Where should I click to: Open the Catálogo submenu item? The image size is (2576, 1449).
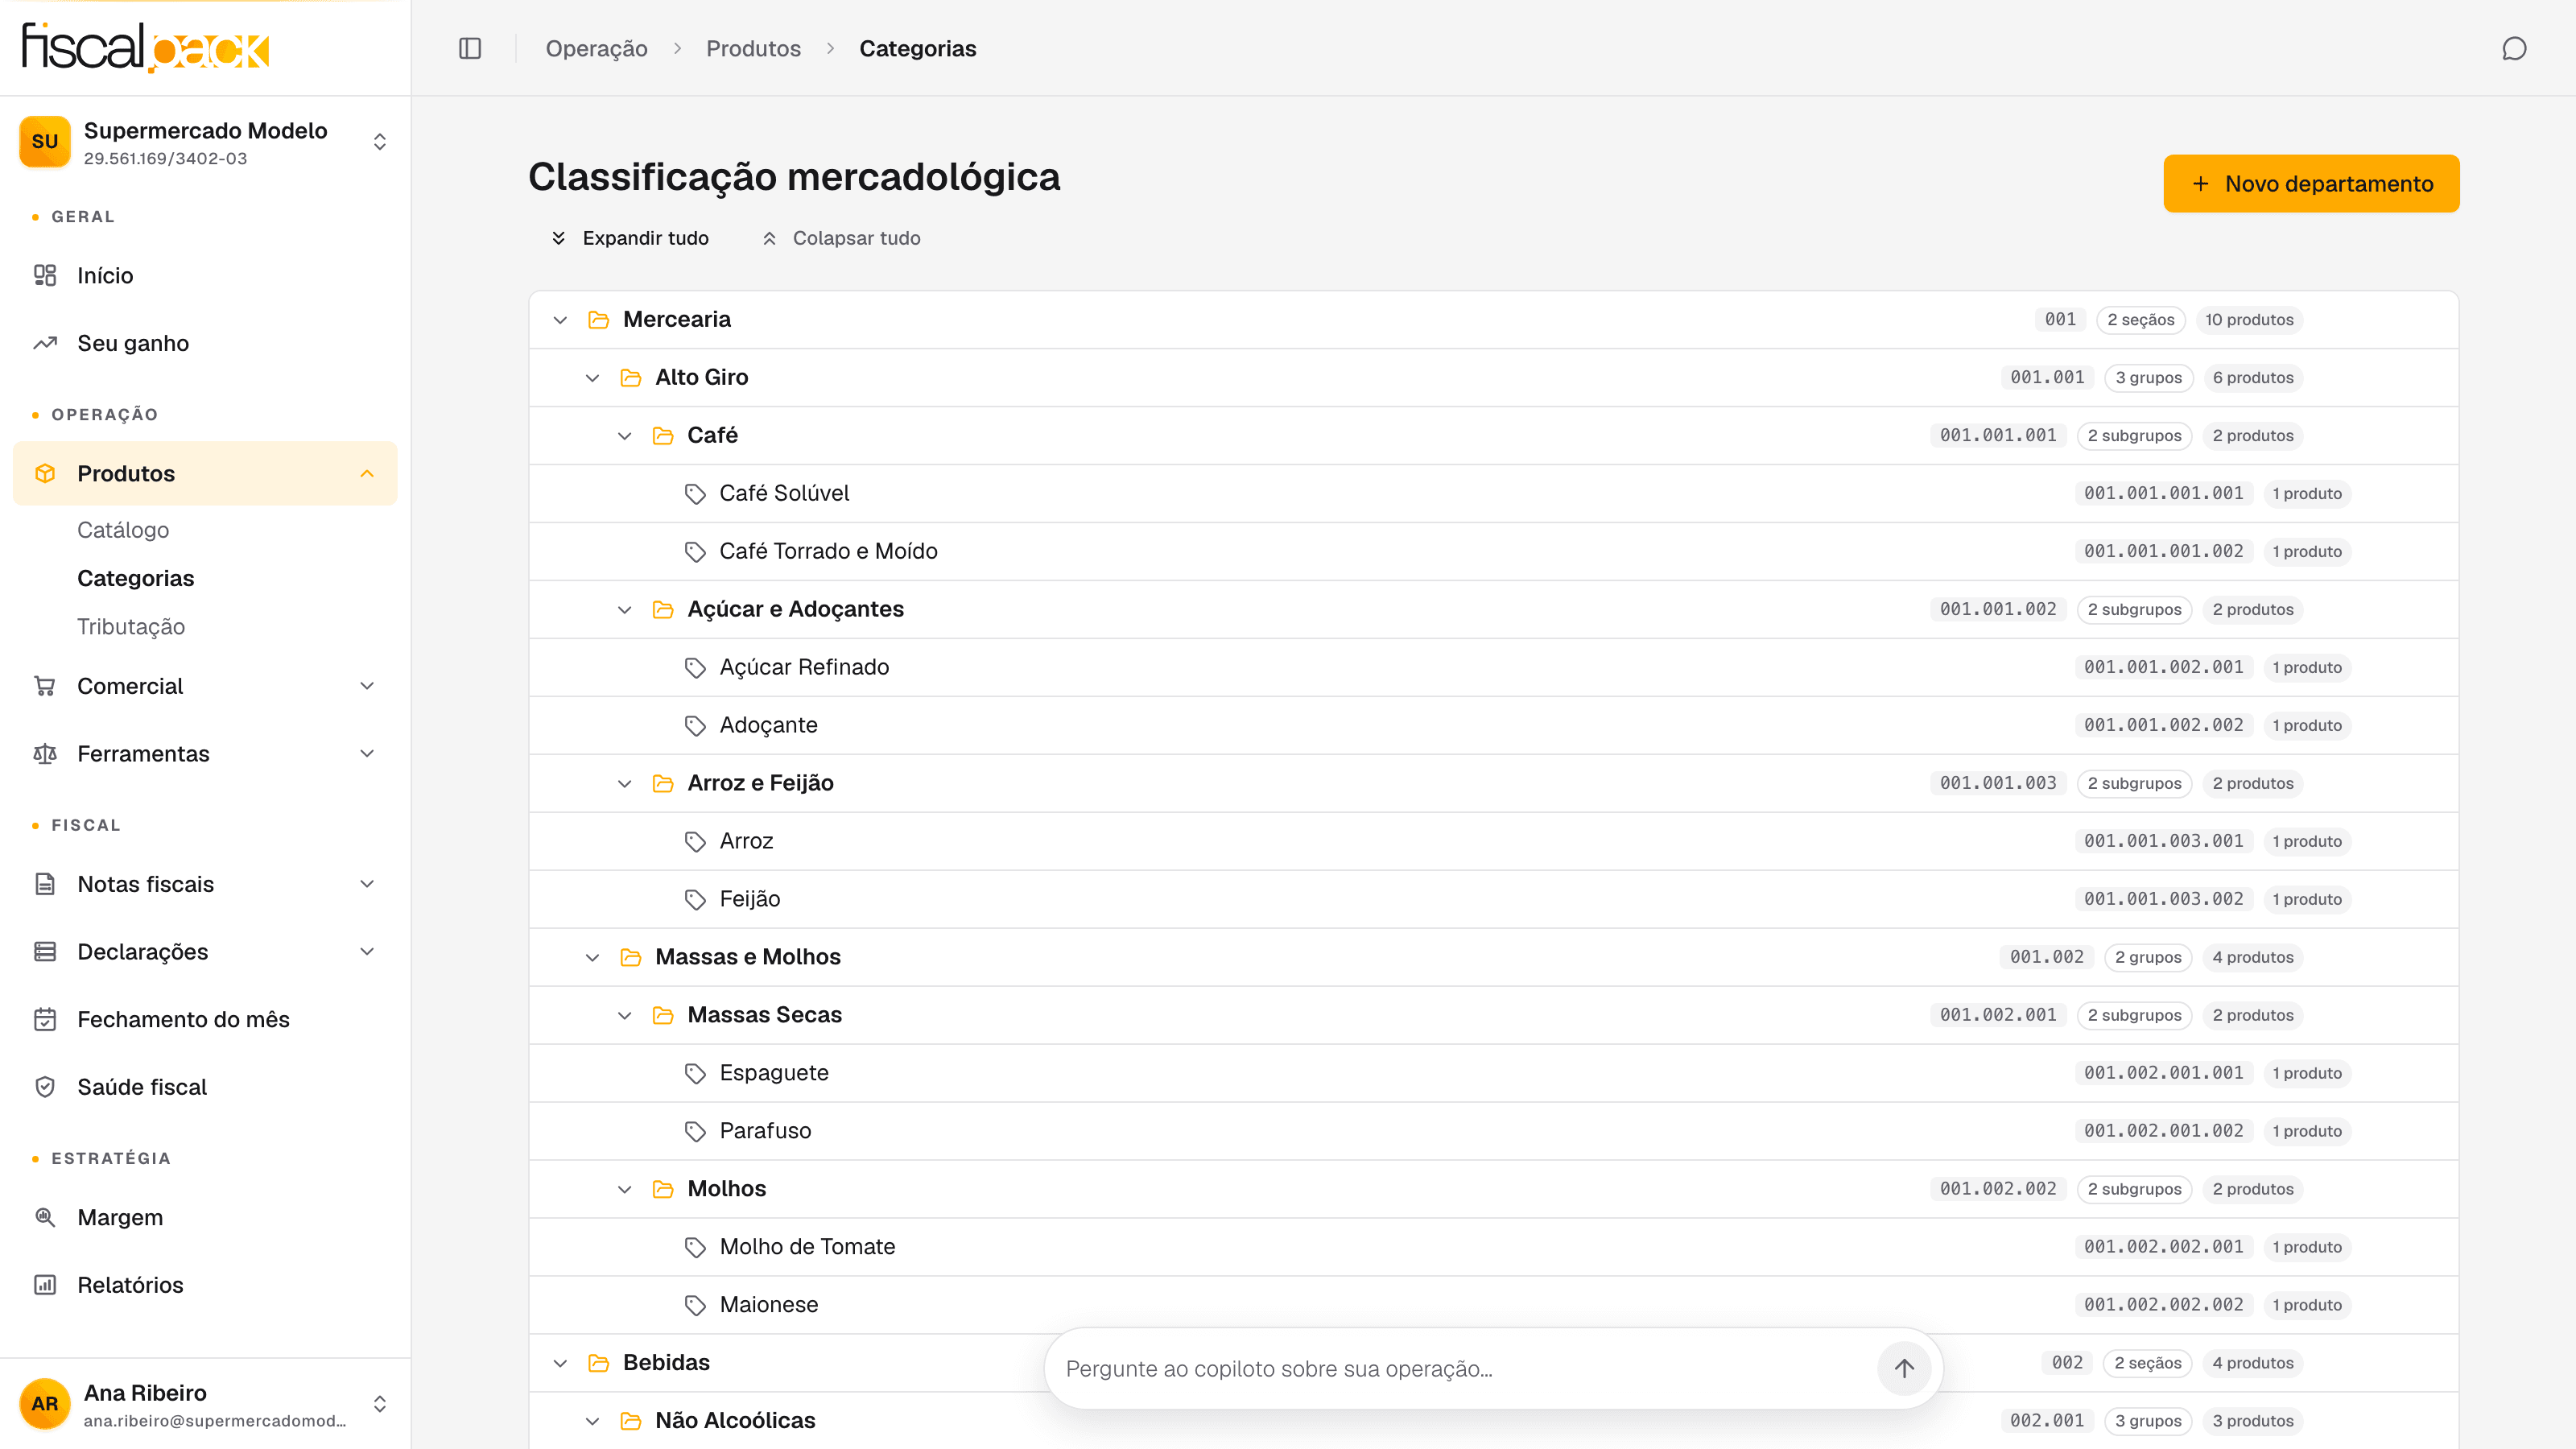123,530
